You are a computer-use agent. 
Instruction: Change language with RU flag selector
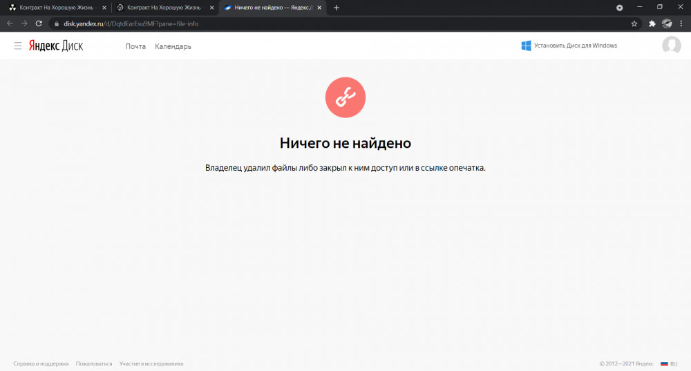669,363
